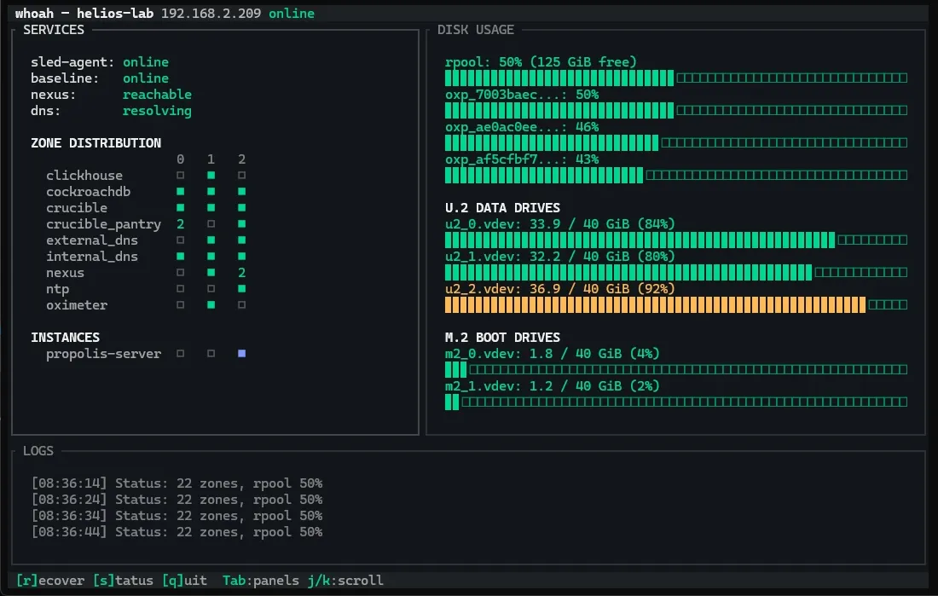Screen dimensions: 938x596
Task: Click the ntp green square in column 2
Action: coord(242,289)
